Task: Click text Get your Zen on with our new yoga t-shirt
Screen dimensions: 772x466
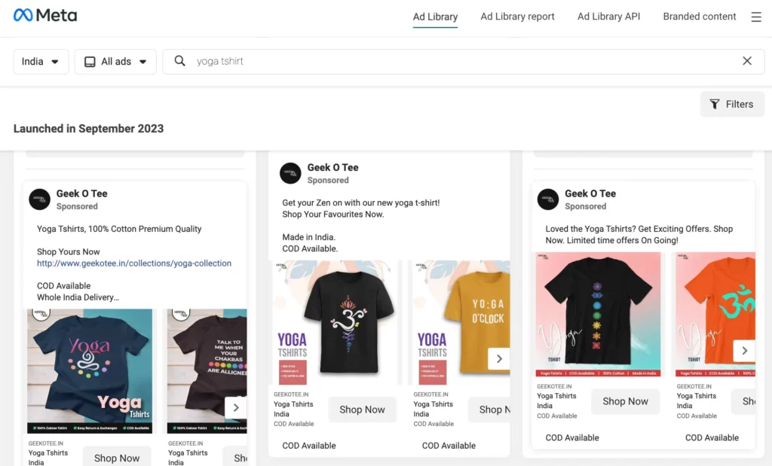Action: 361,203
